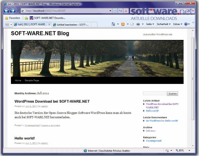Open sidebar link WordPress Download bei SOFT-WARE.NET
This screenshot has height=156, width=199.
(x=162, y=106)
